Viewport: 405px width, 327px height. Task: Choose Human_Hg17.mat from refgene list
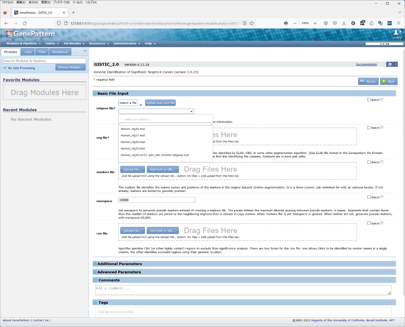click(x=165, y=135)
